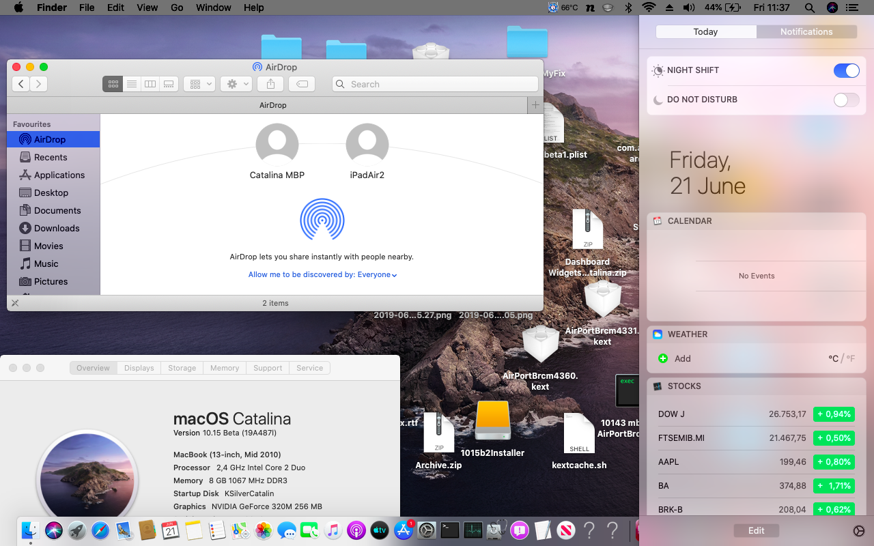Image resolution: width=874 pixels, height=546 pixels.
Task: Open the Window menu
Action: (213, 8)
